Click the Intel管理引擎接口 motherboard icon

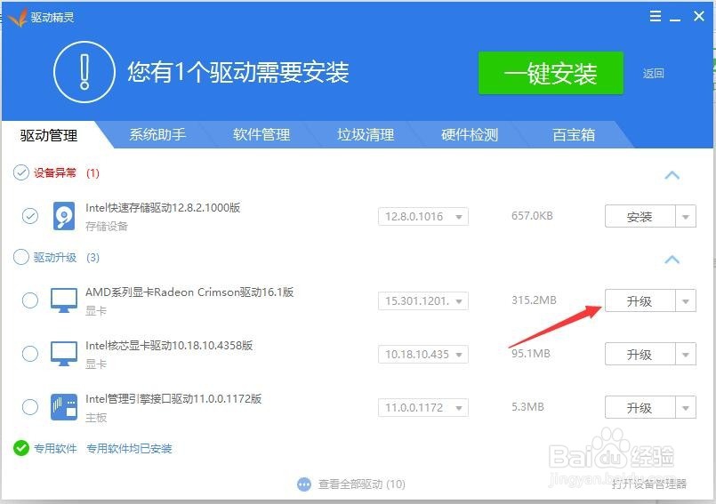[63, 407]
